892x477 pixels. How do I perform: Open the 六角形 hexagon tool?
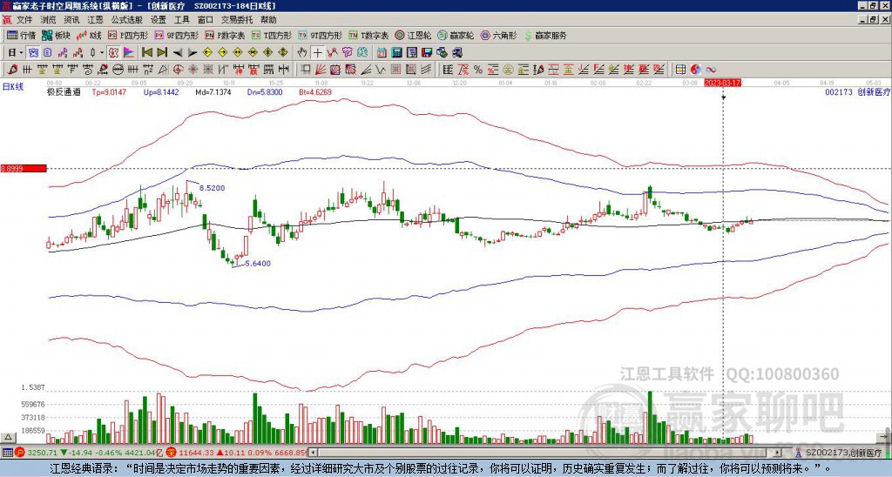pos(498,35)
